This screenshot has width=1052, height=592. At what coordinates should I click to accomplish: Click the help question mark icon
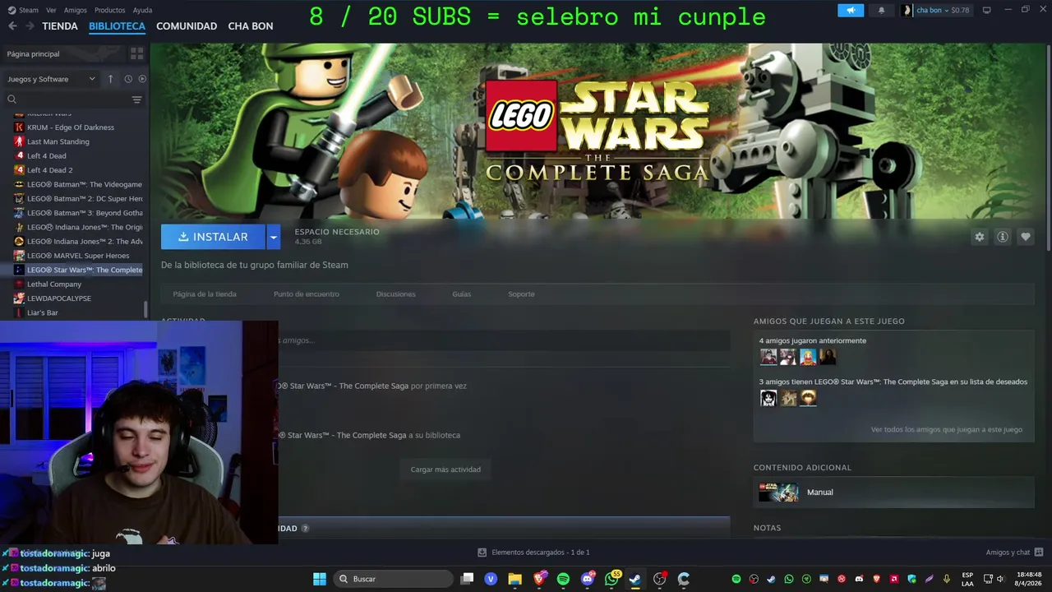coord(305,529)
